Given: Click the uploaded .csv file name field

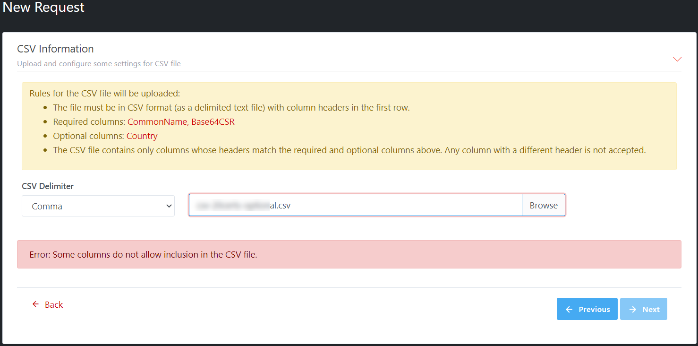Looking at the screenshot, I should tap(355, 205).
